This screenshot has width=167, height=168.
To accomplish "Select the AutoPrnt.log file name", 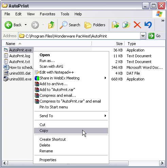I will point(20,56).
